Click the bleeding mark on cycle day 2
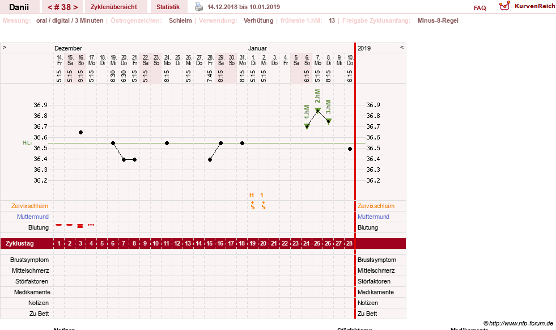This screenshot has width=556, height=330. [x=70, y=225]
